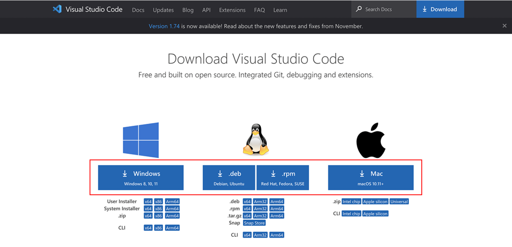The image size is (512, 247).
Task: Select User Installer x64 for Windows
Action: (x=148, y=202)
